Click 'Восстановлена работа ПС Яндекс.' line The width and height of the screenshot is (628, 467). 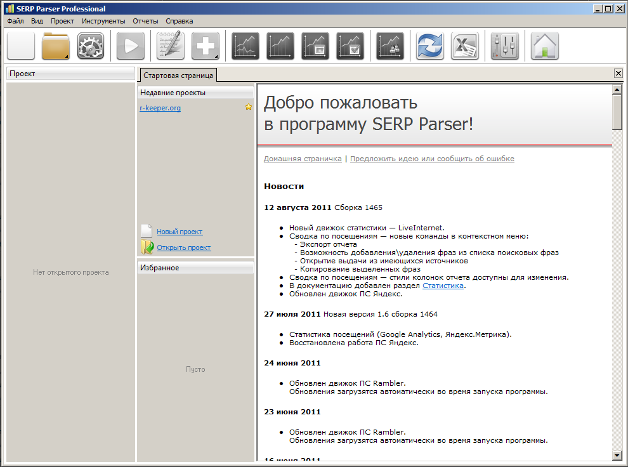point(354,343)
